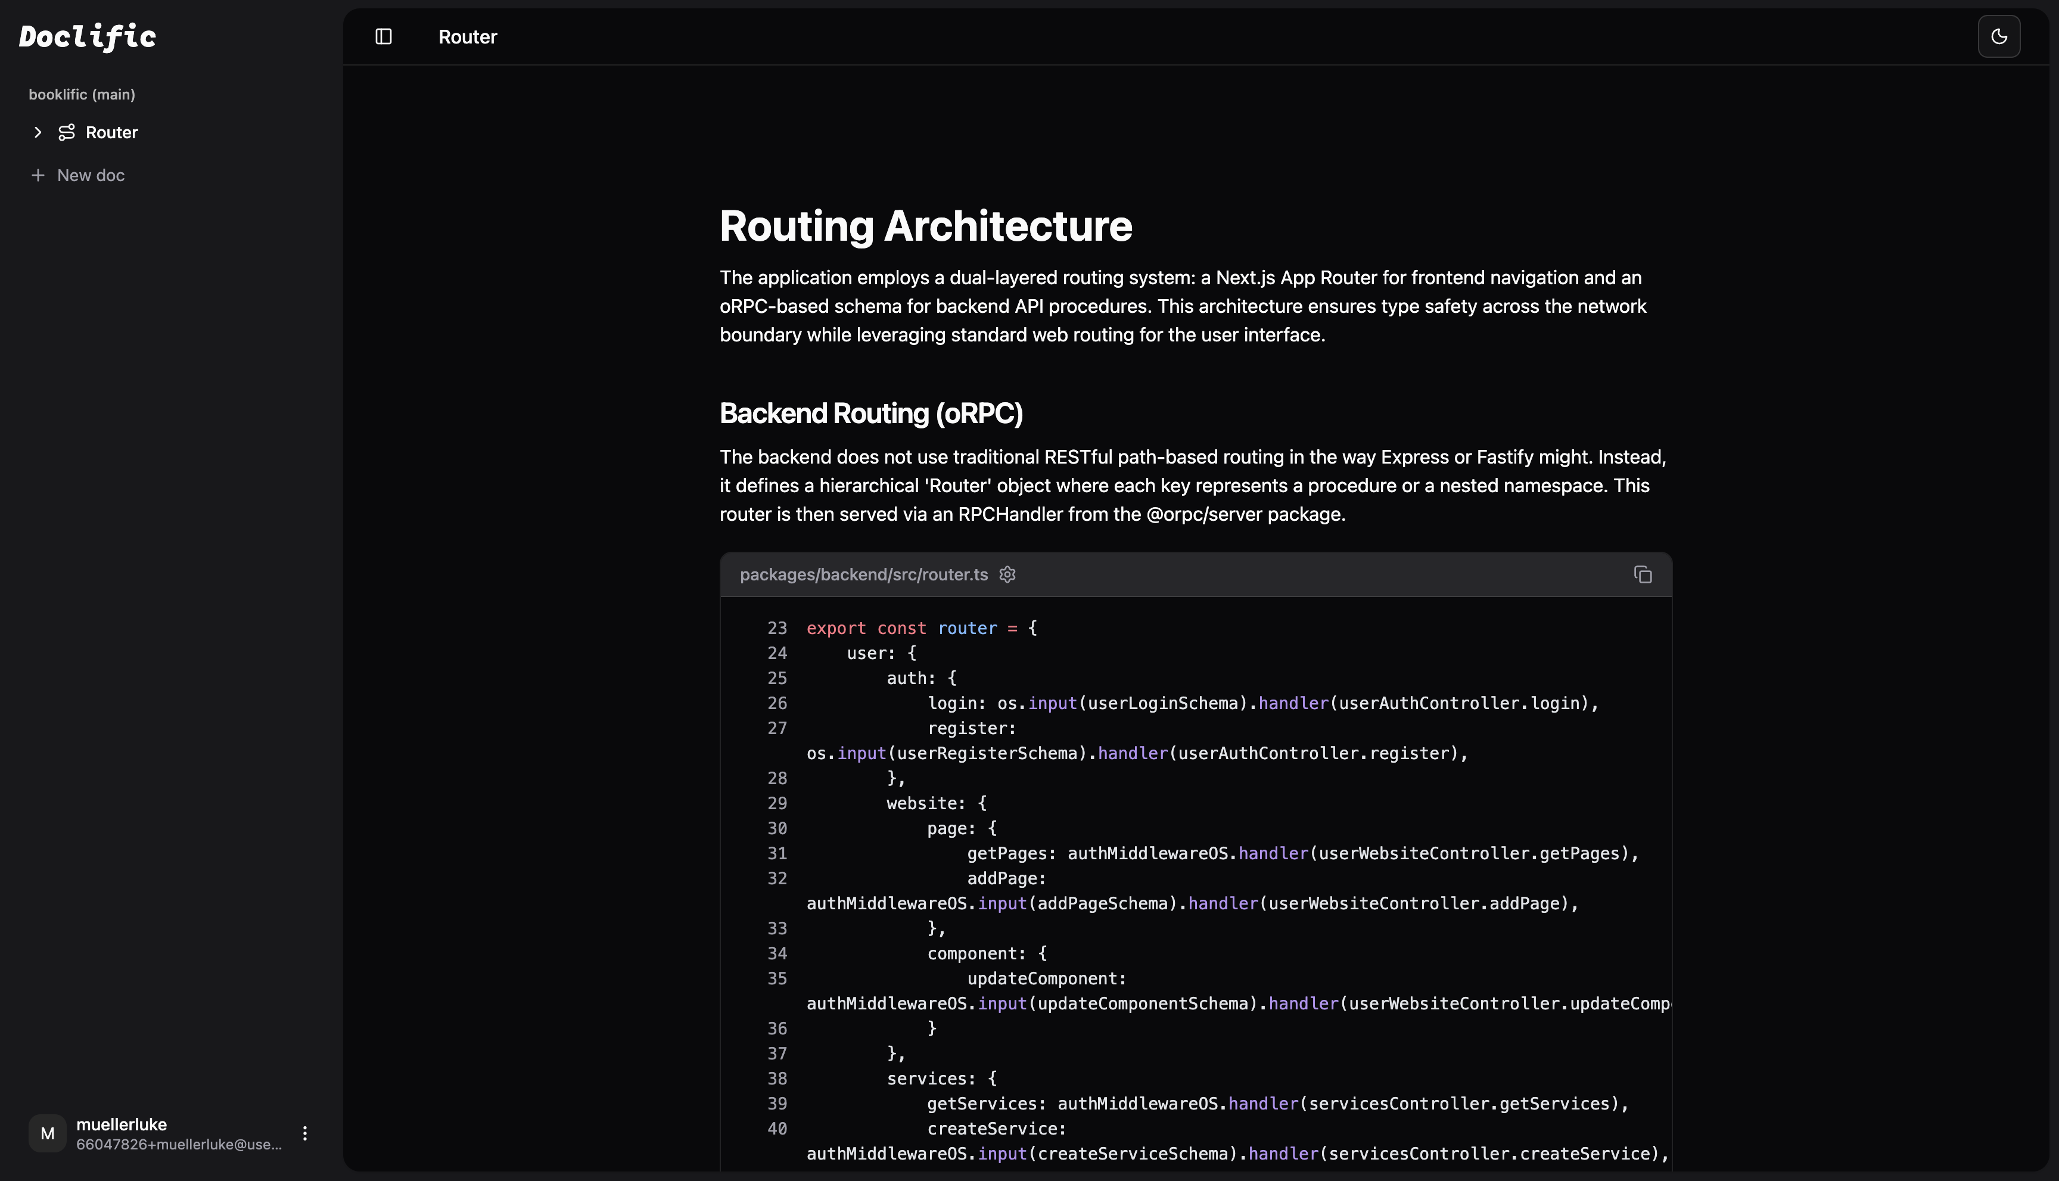Open the muellerluke account menu
Screen dimensions: 2059x1181
[x=122, y=1124]
